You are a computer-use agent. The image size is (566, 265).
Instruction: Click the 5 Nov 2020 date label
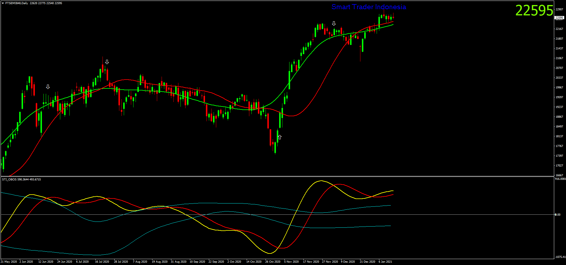point(291,262)
